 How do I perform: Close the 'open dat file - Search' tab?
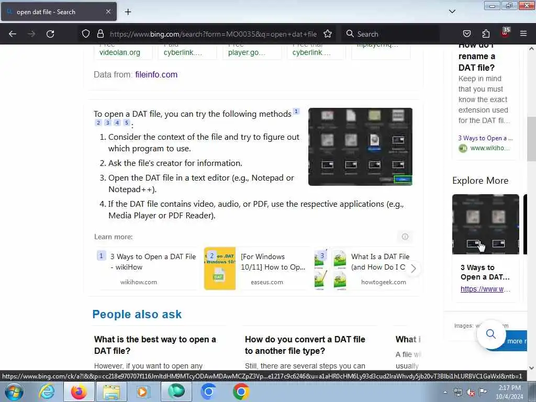(108, 12)
